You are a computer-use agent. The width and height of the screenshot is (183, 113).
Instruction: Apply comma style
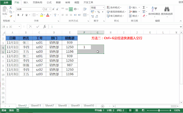pos(103,12)
